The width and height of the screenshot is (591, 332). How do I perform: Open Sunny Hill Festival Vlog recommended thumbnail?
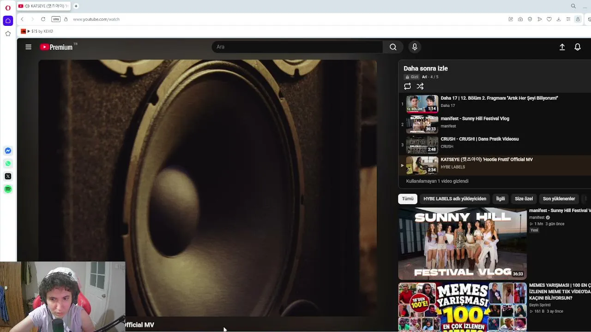coord(462,243)
